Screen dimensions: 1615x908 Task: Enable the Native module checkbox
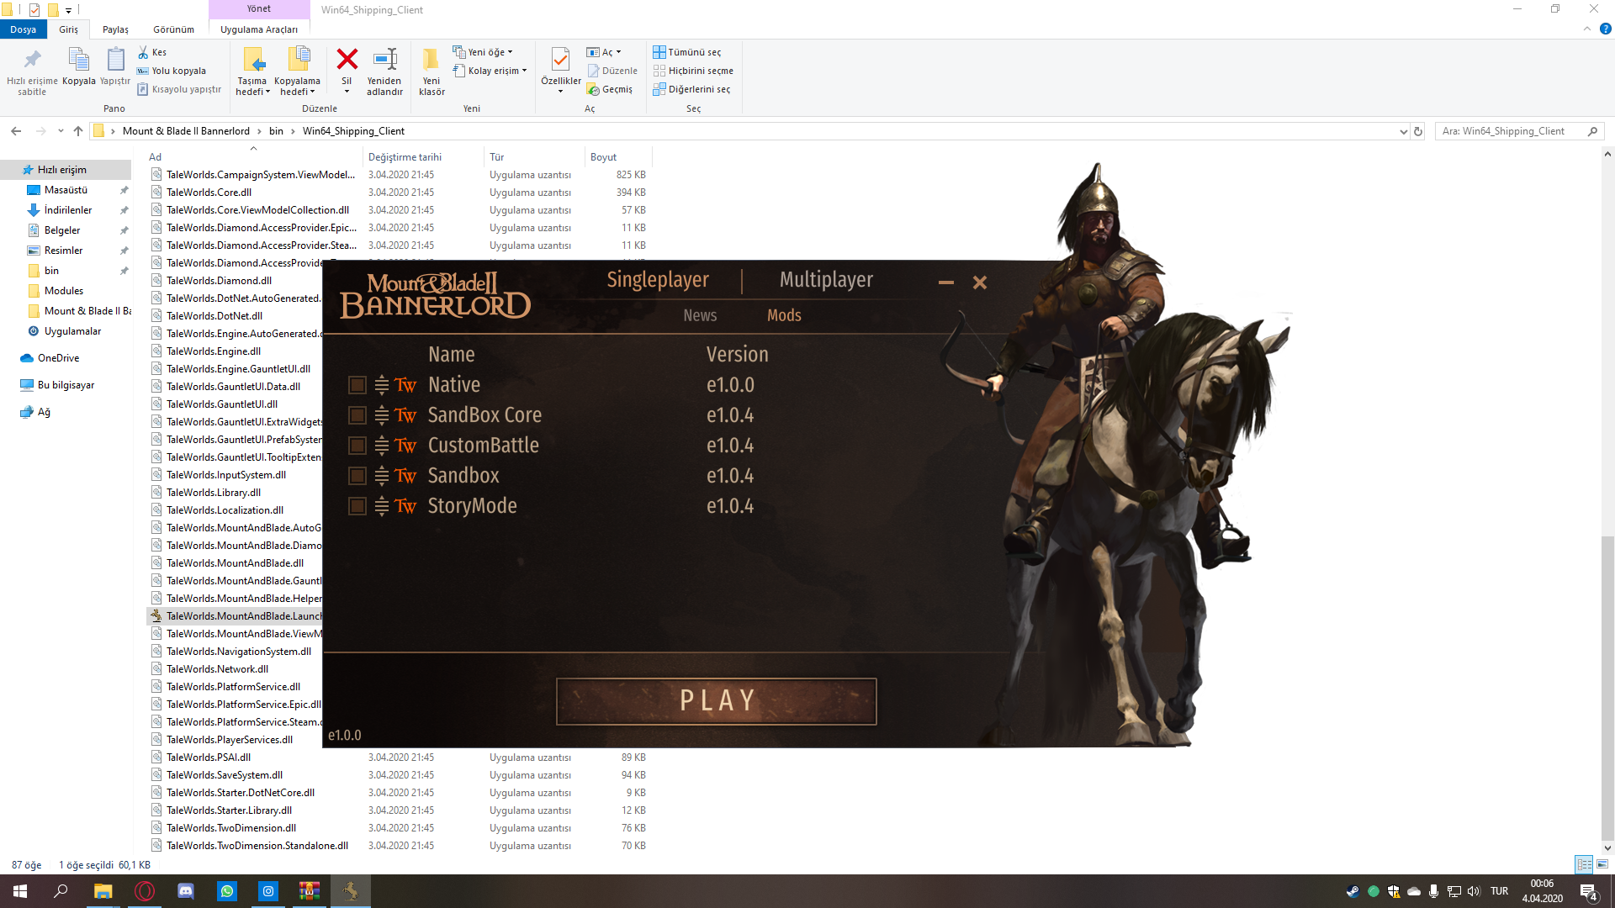point(357,385)
